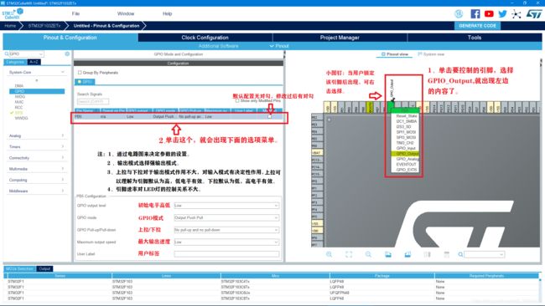Open the GPIO mode Output Push Pull dropdown

click(226, 217)
